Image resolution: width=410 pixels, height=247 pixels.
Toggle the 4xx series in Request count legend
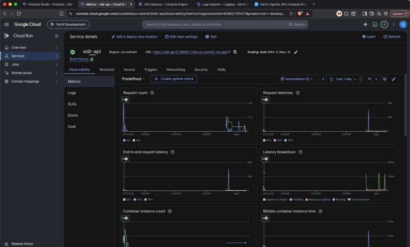[136, 140]
